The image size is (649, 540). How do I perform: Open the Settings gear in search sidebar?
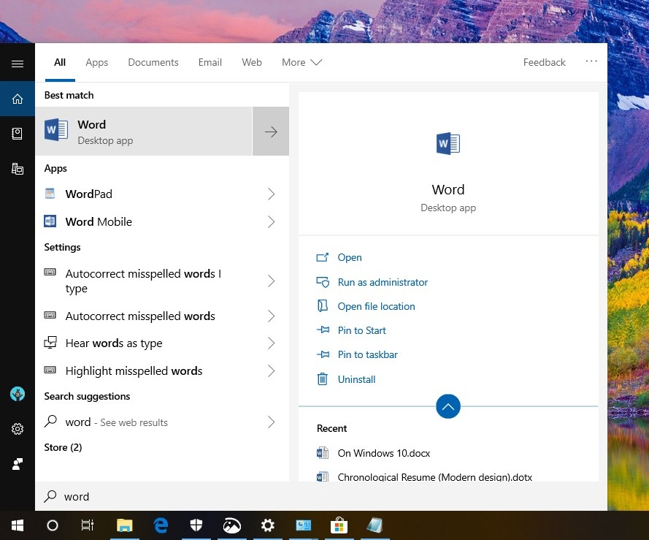[x=18, y=429]
